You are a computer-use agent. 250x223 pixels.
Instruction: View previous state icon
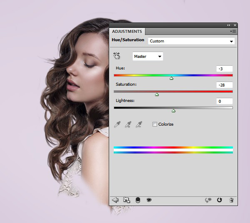(208, 200)
